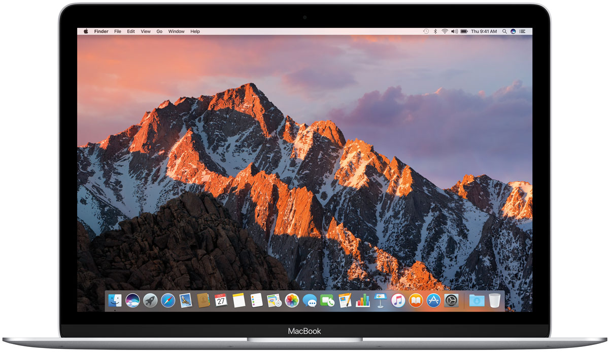
Task: Click Bluetooth status icon
Action: point(435,31)
